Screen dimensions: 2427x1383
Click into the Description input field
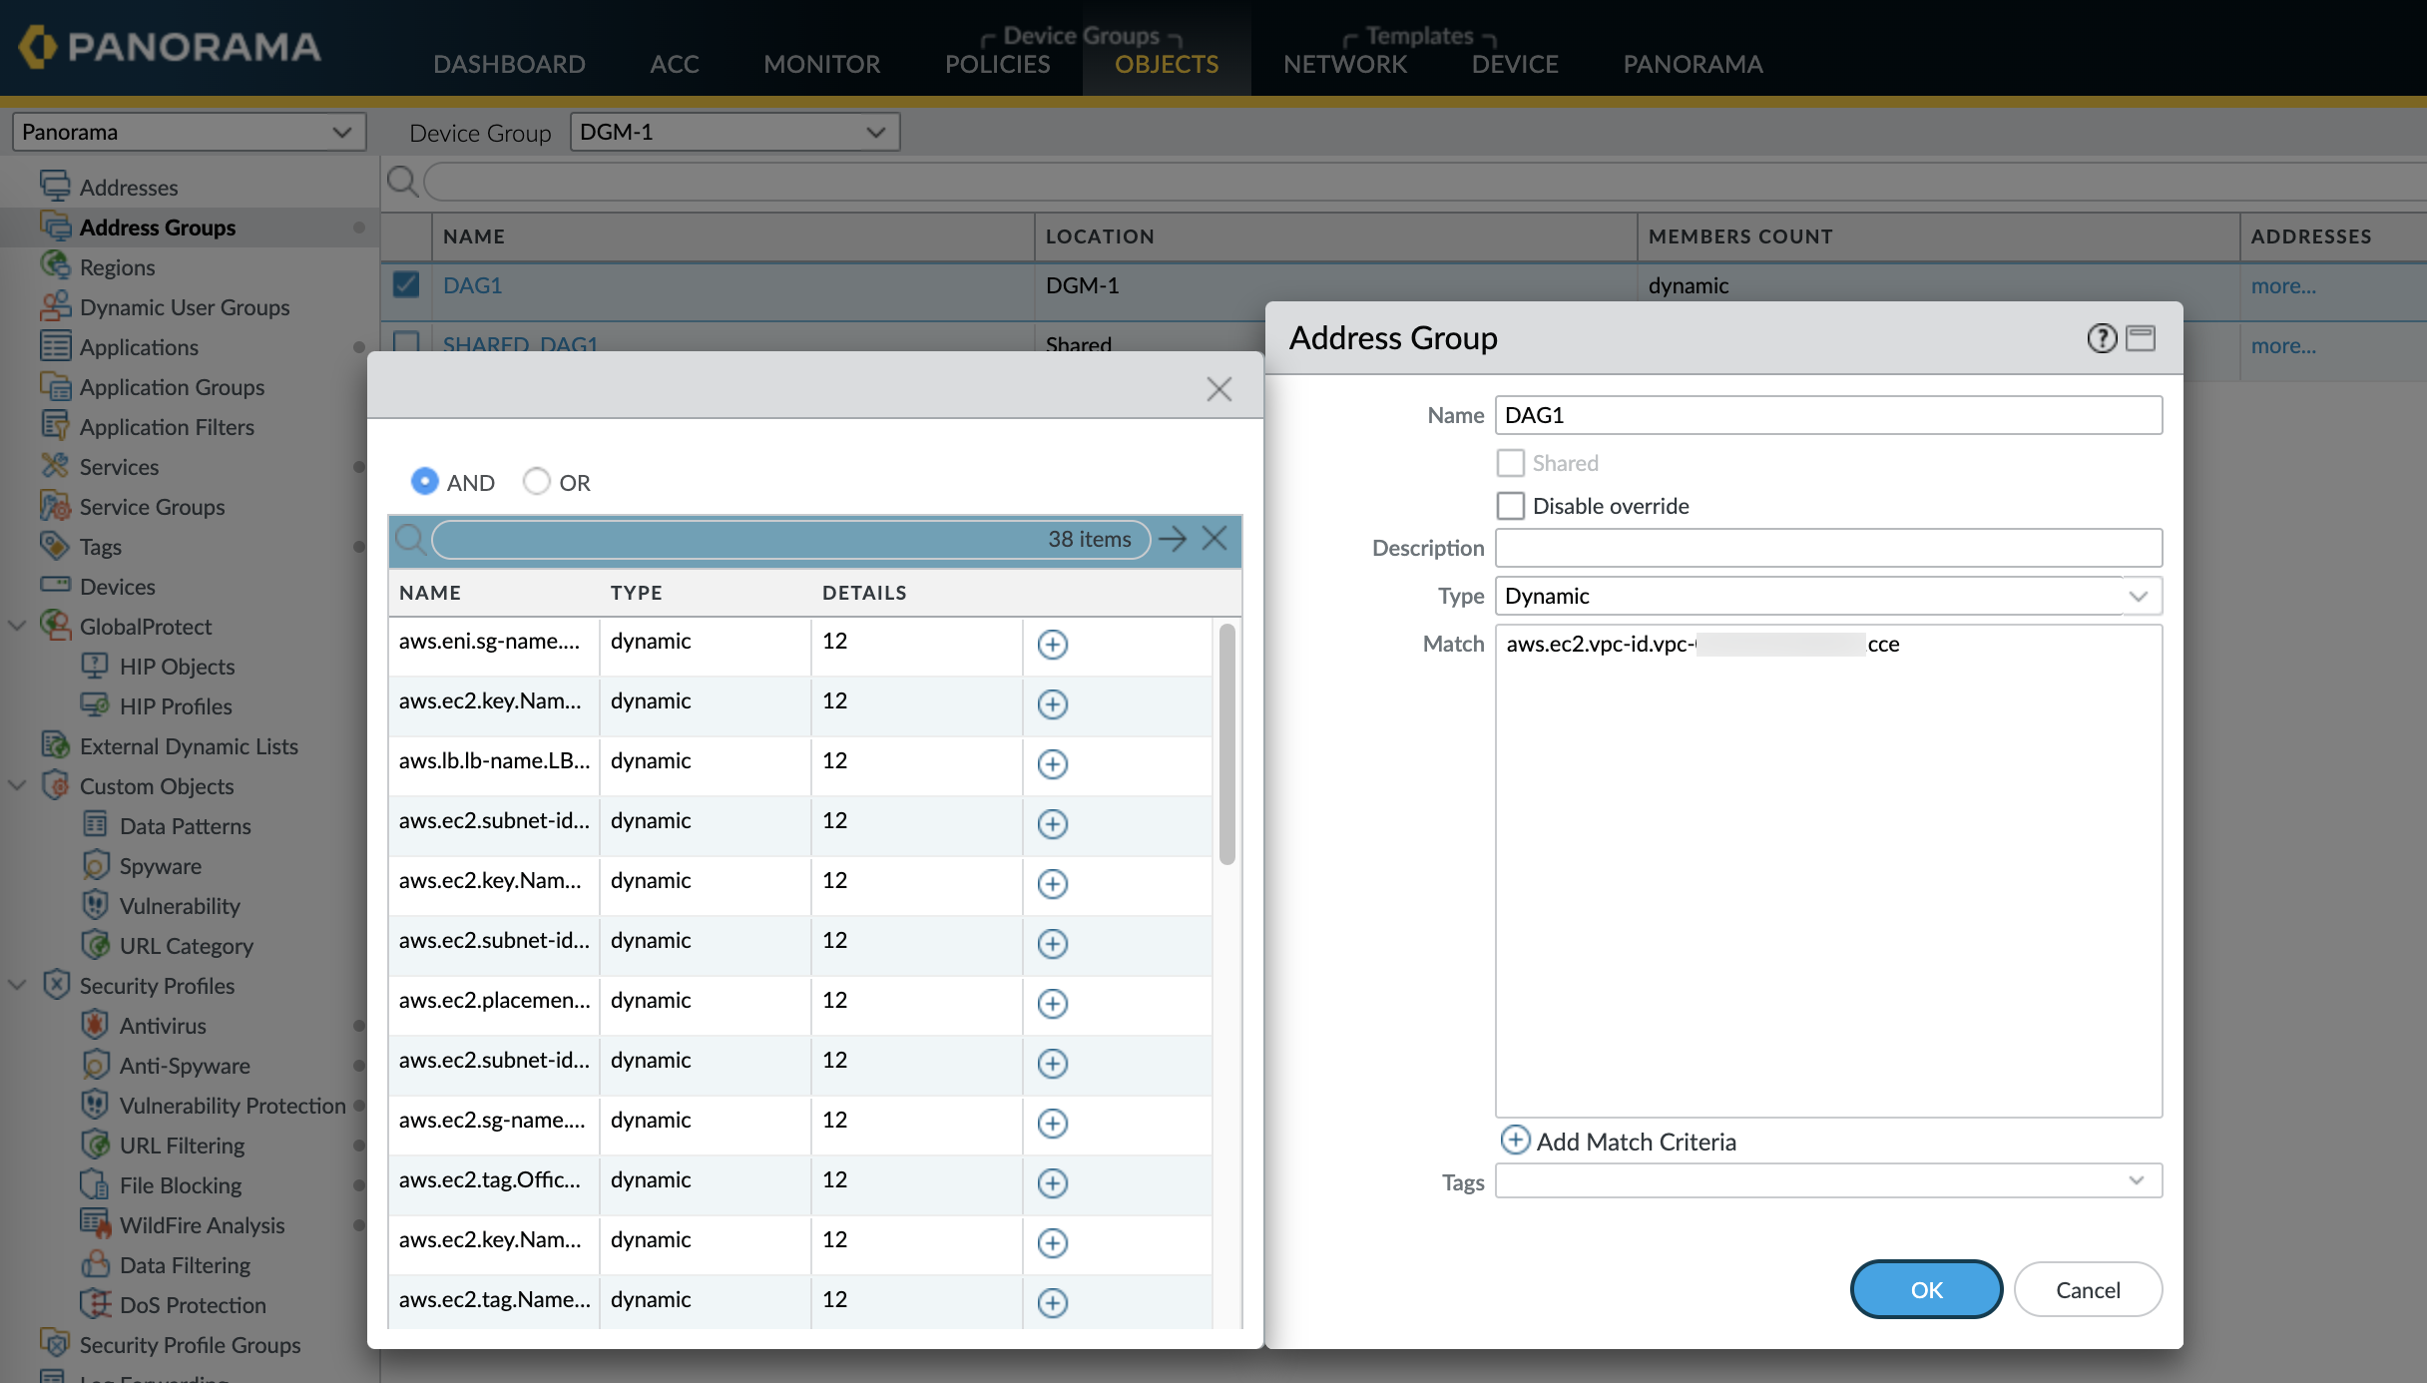pyautogui.click(x=1828, y=548)
